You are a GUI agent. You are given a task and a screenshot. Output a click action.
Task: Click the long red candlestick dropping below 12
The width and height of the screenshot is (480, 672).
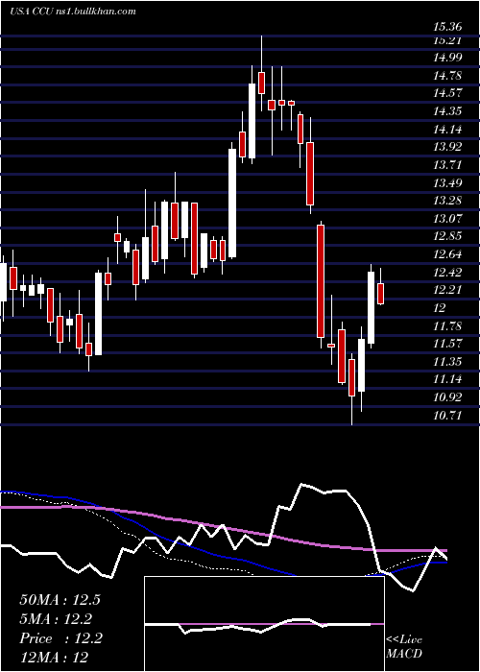point(321,281)
